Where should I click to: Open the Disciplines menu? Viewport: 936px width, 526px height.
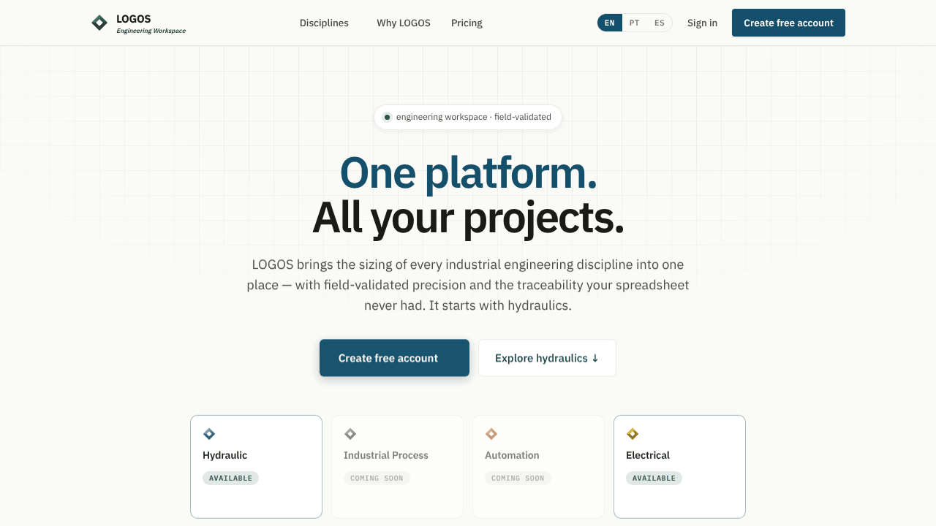coord(324,23)
